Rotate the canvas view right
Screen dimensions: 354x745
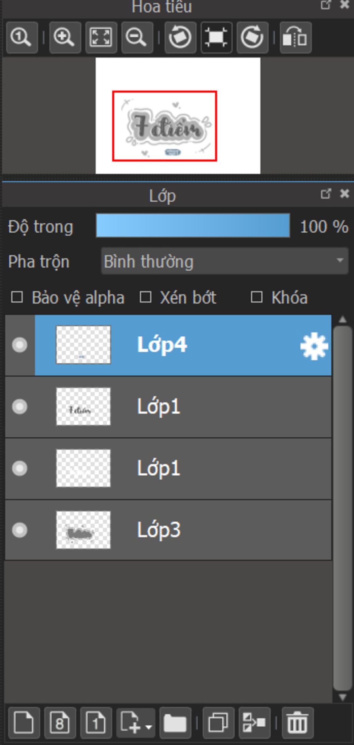[252, 37]
